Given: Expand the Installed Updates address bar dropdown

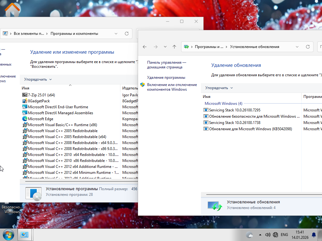Looking at the screenshot, I should coord(297,47).
